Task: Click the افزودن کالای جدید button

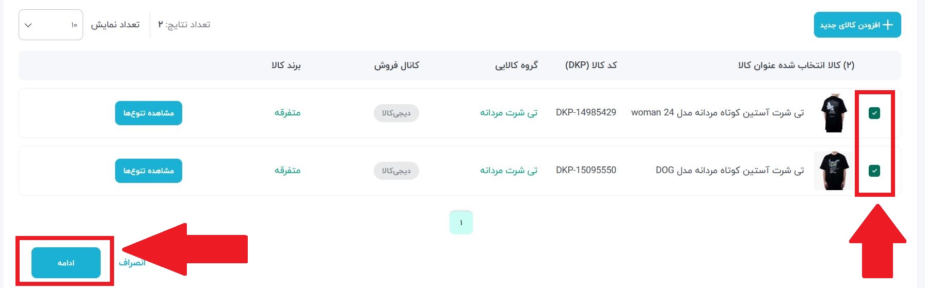Action: (857, 25)
